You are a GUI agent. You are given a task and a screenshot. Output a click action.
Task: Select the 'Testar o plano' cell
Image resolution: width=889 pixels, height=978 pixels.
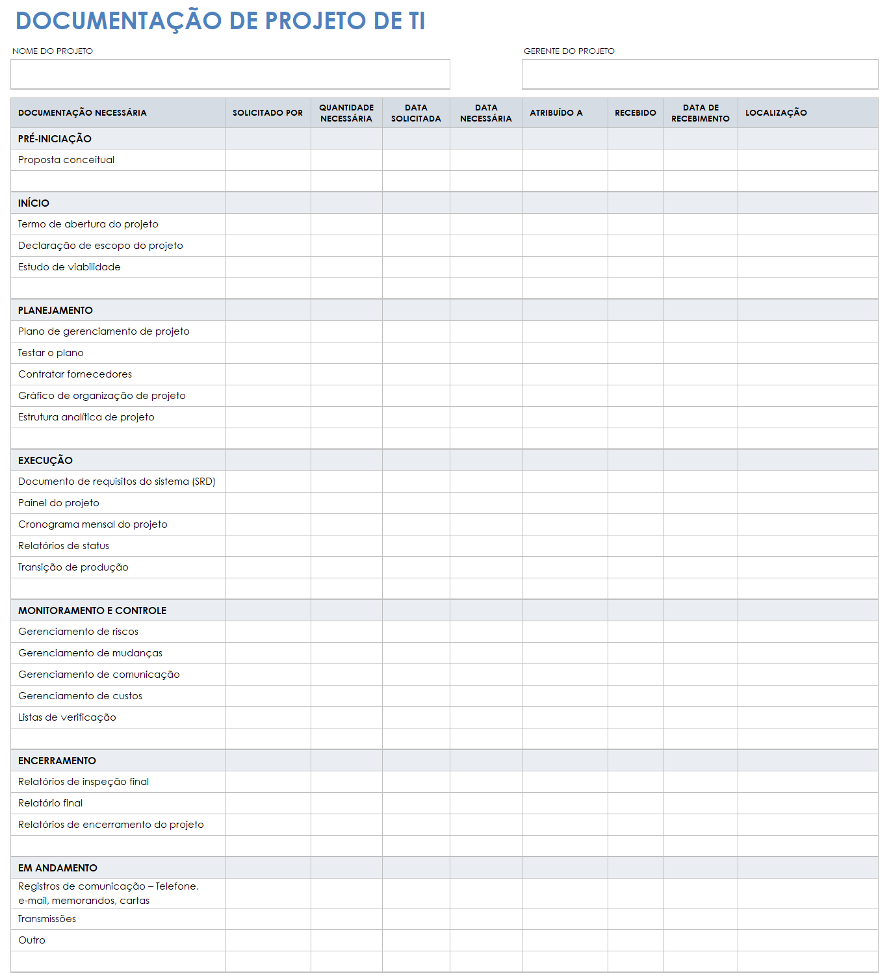[x=118, y=353]
